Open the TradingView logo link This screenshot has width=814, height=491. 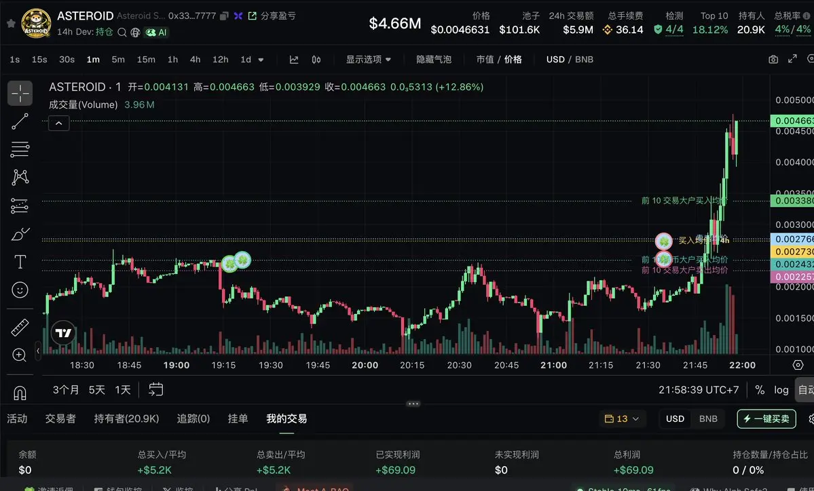tap(64, 333)
